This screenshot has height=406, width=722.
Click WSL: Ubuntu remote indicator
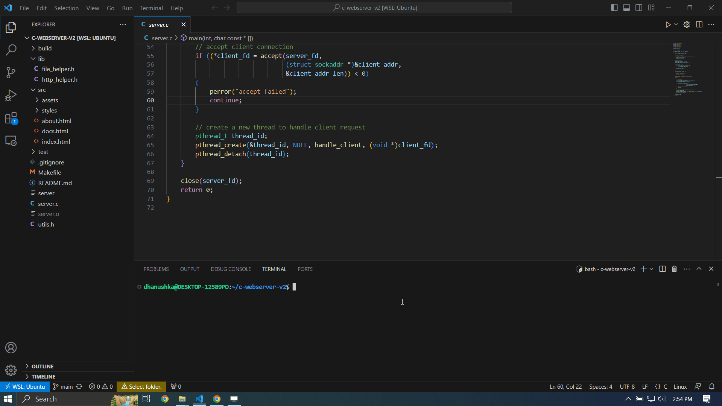25,386
